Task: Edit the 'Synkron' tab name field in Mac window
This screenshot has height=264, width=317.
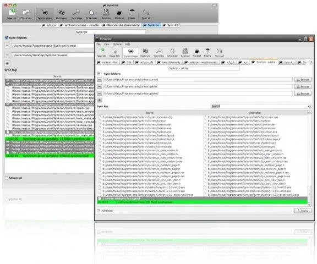Action: click(x=110, y=32)
